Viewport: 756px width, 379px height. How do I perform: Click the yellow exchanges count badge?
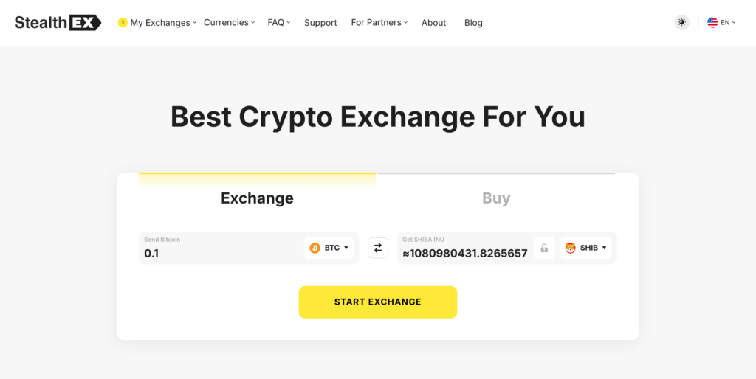coord(123,23)
